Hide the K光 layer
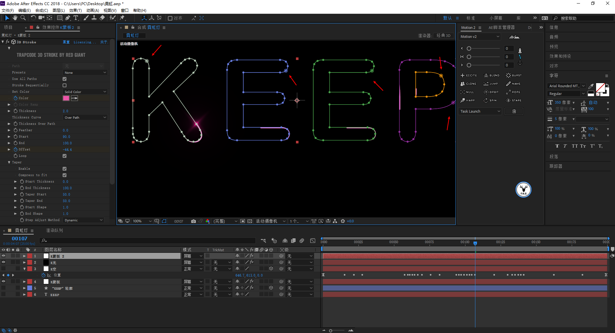This screenshot has width=615, height=333. coord(4,262)
